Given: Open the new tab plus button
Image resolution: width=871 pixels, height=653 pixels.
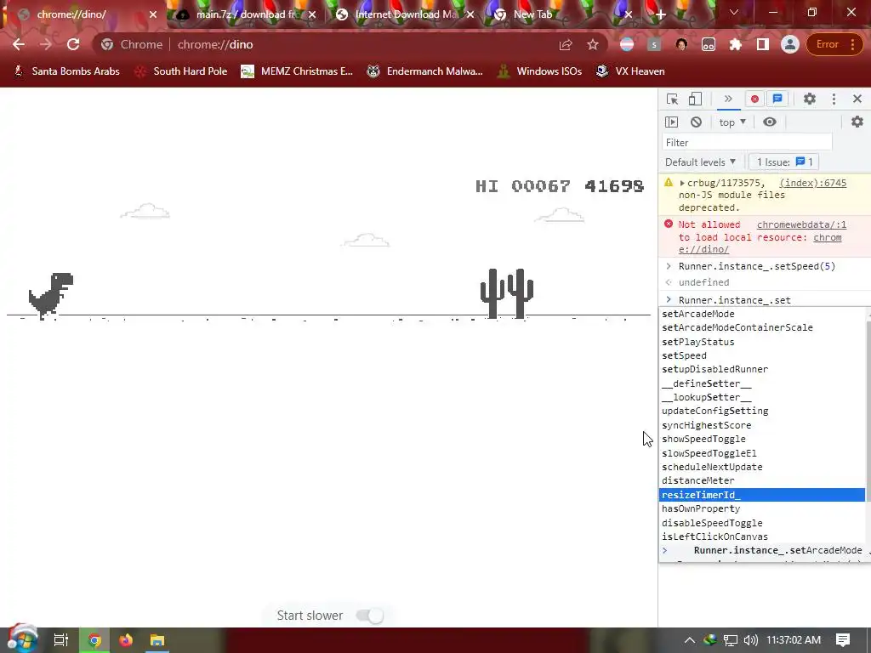Looking at the screenshot, I should coord(660,14).
